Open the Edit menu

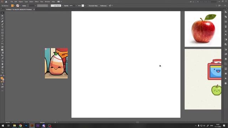click(x=16, y=1)
